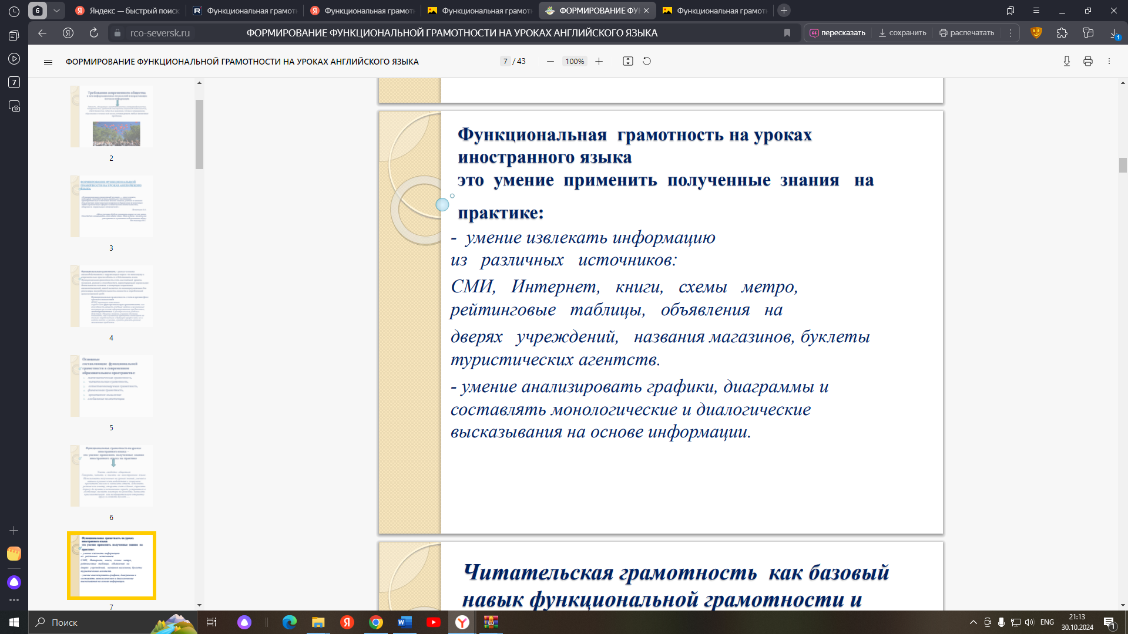
Task: Open Microsoft Word from the taskbar
Action: (x=404, y=622)
